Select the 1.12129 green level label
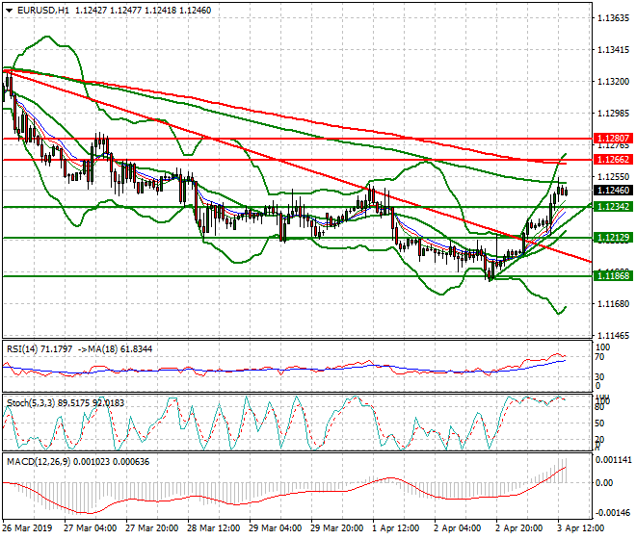 [x=613, y=238]
